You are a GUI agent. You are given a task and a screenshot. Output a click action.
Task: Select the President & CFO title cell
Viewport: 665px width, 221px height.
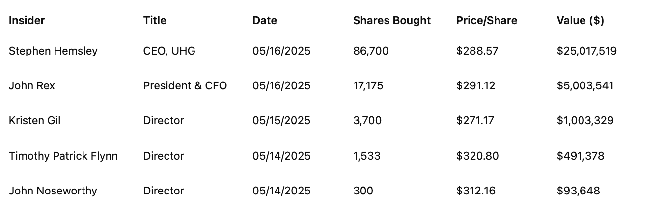[x=185, y=86]
